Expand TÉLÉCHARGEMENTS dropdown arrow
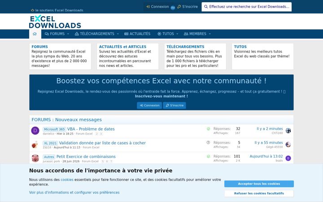The width and height of the screenshot is (323, 202). pos(118,34)
